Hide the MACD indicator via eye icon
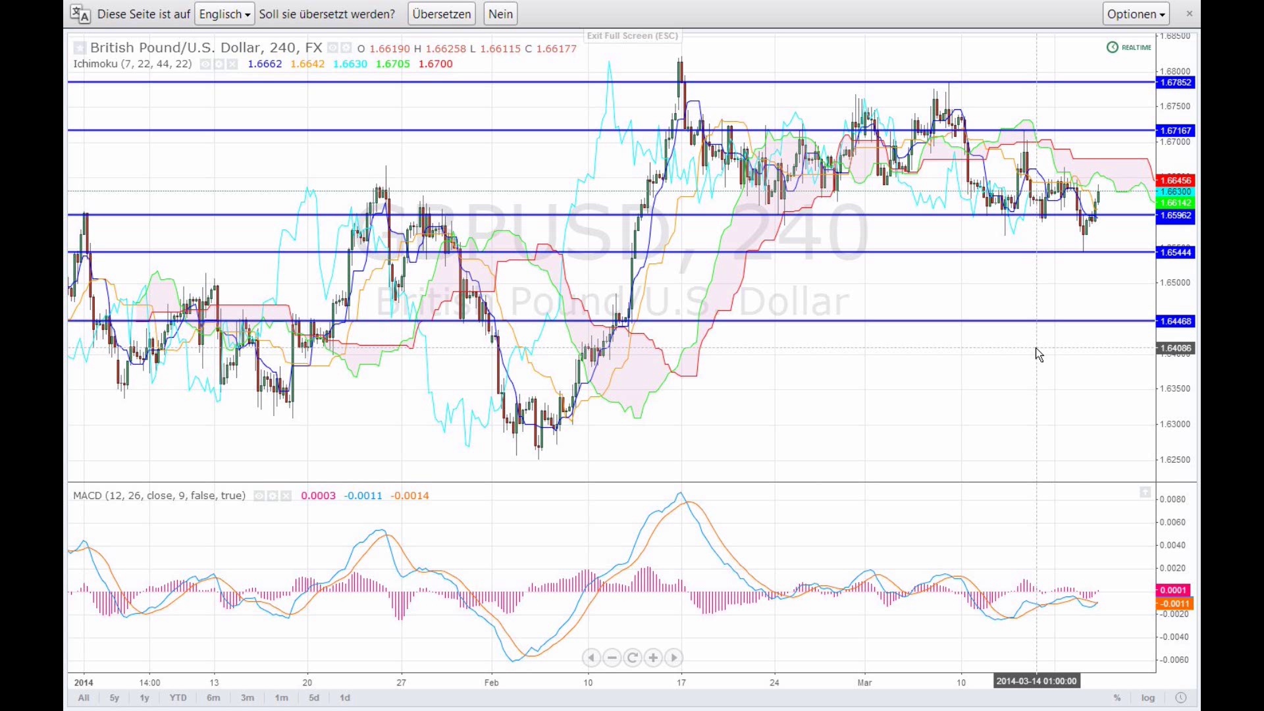The image size is (1264, 711). pyautogui.click(x=259, y=496)
